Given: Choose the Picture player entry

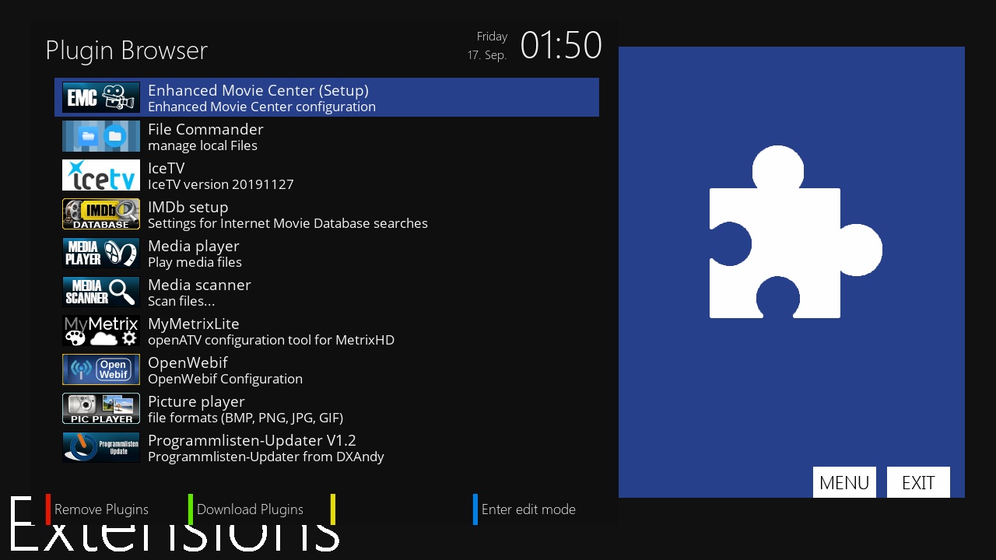Looking at the screenshot, I should point(327,408).
